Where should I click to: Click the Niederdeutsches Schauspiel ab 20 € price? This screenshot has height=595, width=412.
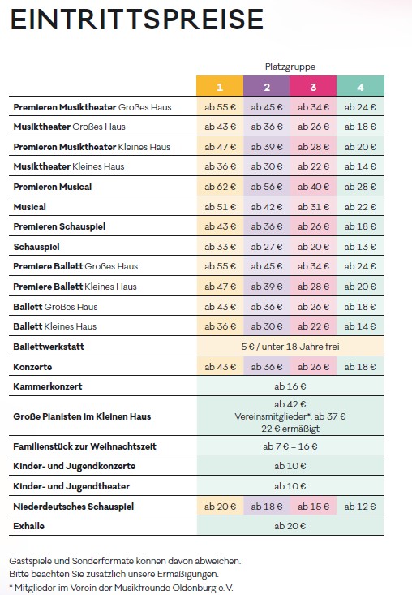click(220, 507)
